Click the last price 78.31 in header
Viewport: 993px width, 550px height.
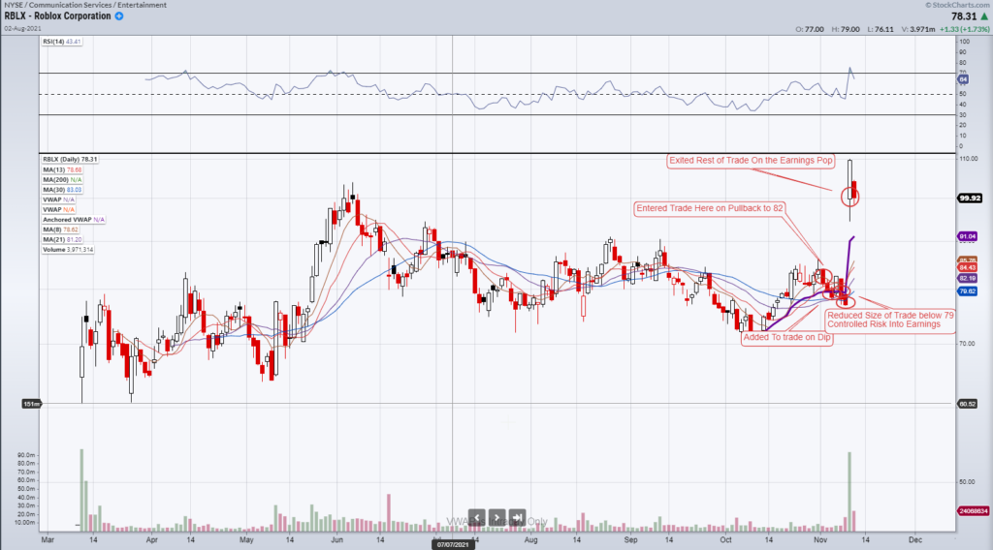point(964,16)
